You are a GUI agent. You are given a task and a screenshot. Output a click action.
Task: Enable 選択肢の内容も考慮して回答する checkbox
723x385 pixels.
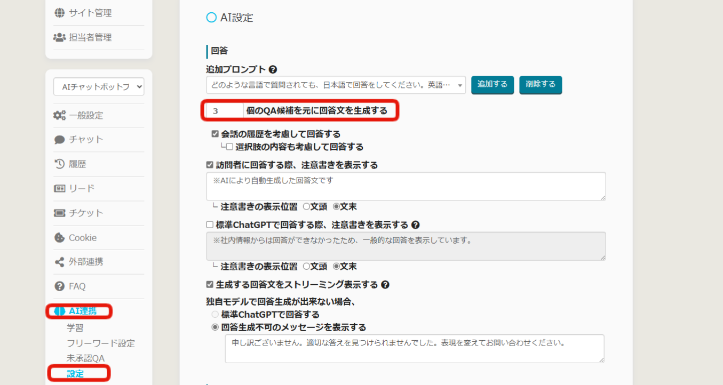(229, 147)
